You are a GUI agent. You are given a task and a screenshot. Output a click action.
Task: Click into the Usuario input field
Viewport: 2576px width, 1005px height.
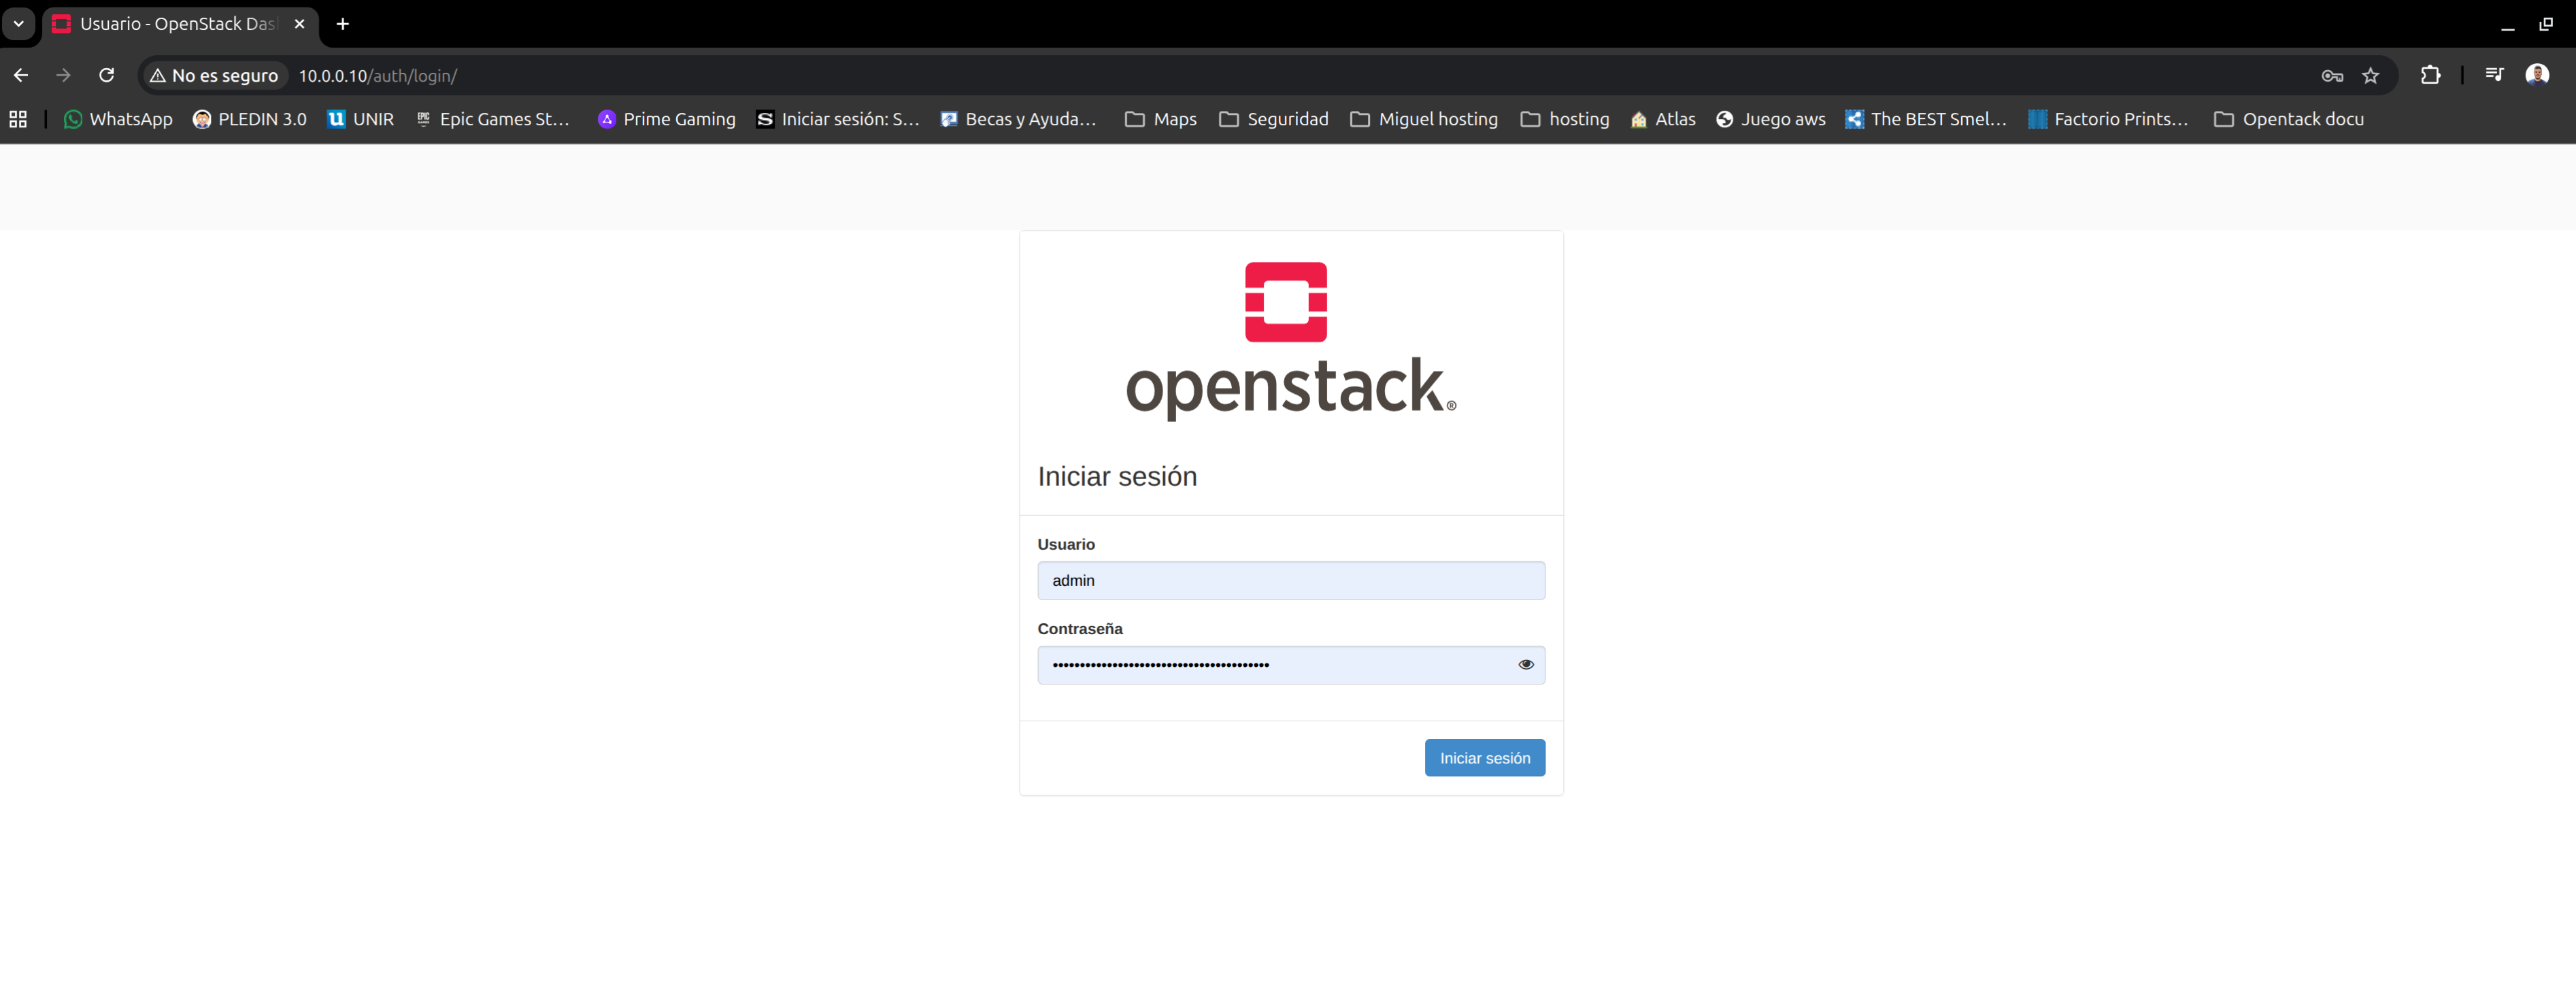tap(1290, 580)
